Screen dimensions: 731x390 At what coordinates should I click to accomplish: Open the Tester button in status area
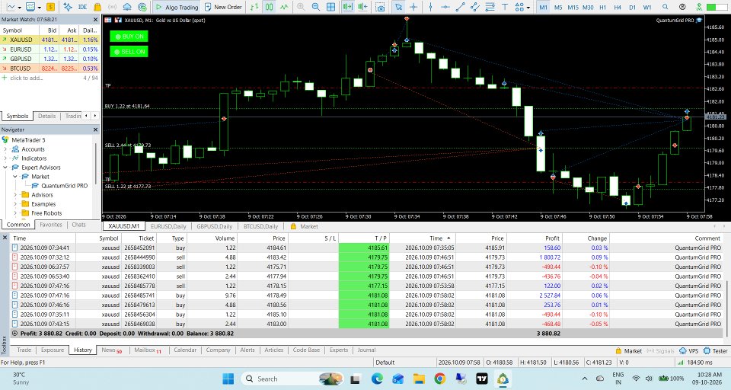point(716,351)
